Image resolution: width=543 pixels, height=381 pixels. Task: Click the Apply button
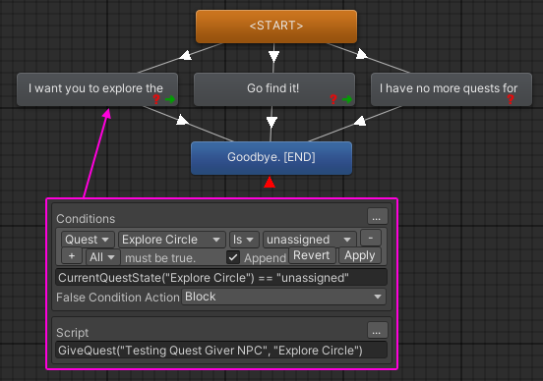360,255
